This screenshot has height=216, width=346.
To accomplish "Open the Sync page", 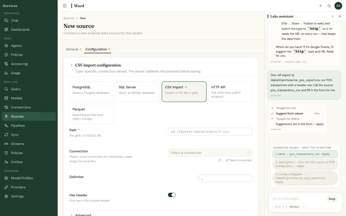I will [29, 135].
